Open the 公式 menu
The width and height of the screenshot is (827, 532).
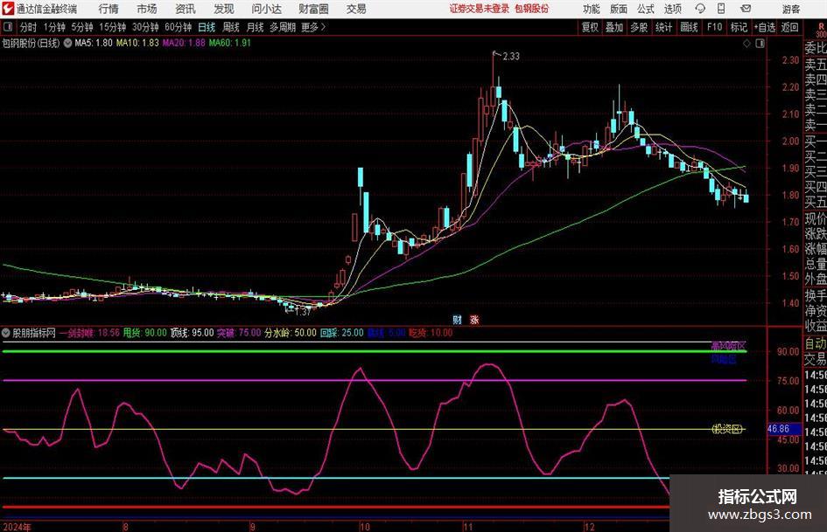646,9
